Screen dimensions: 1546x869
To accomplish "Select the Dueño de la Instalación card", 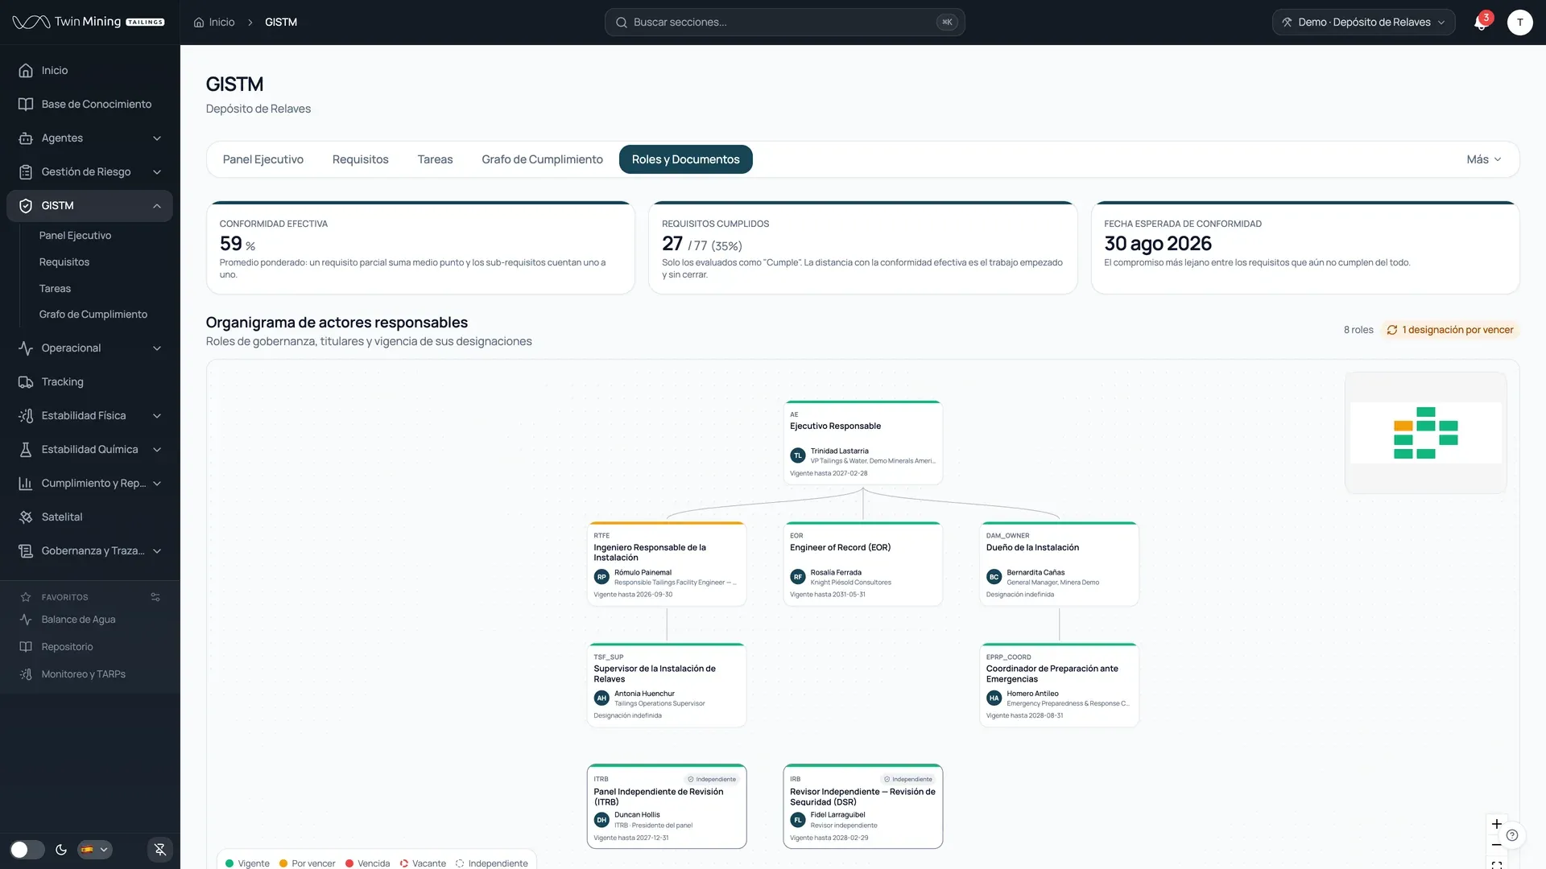I will point(1059,564).
